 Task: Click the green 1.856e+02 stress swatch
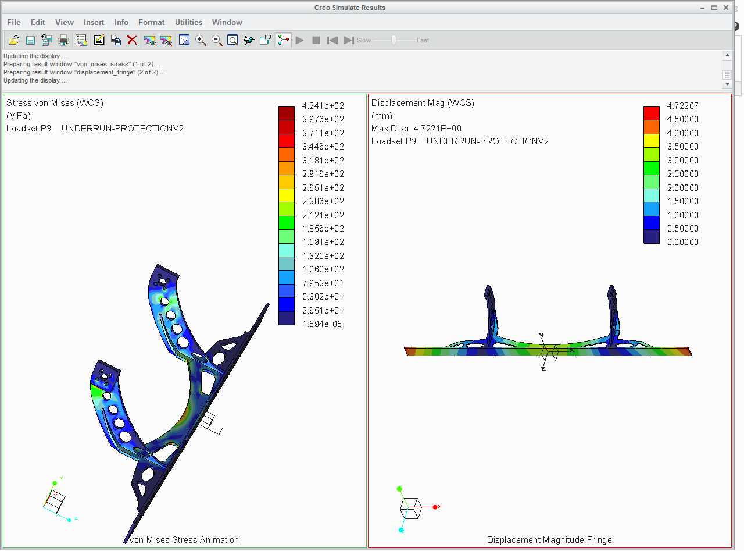click(287, 222)
